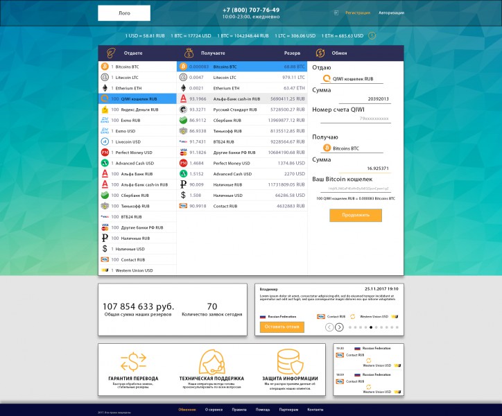Select 1 Western Union USD in Отдаете
Screen dimensions: 502x416
click(137, 270)
